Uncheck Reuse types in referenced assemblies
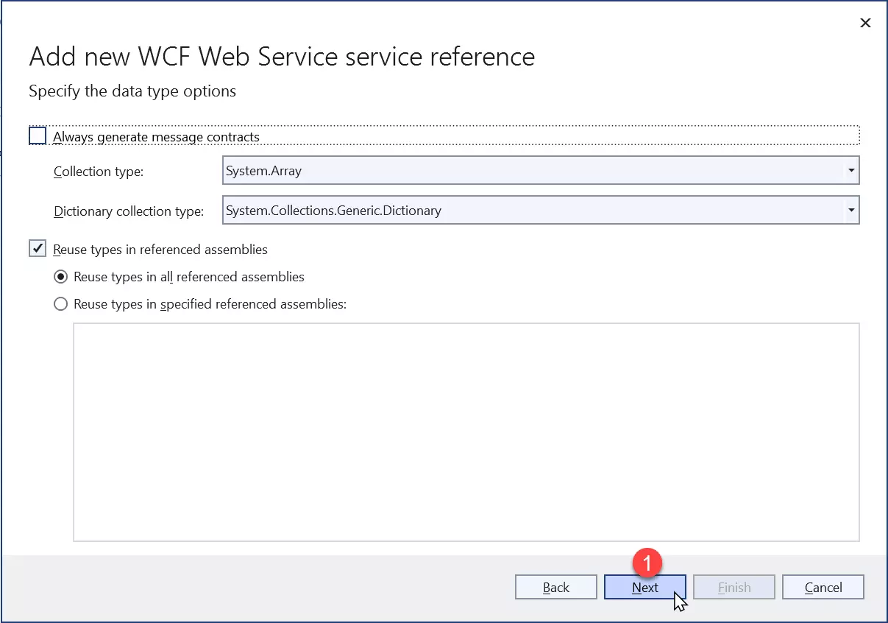This screenshot has width=888, height=623. (38, 249)
